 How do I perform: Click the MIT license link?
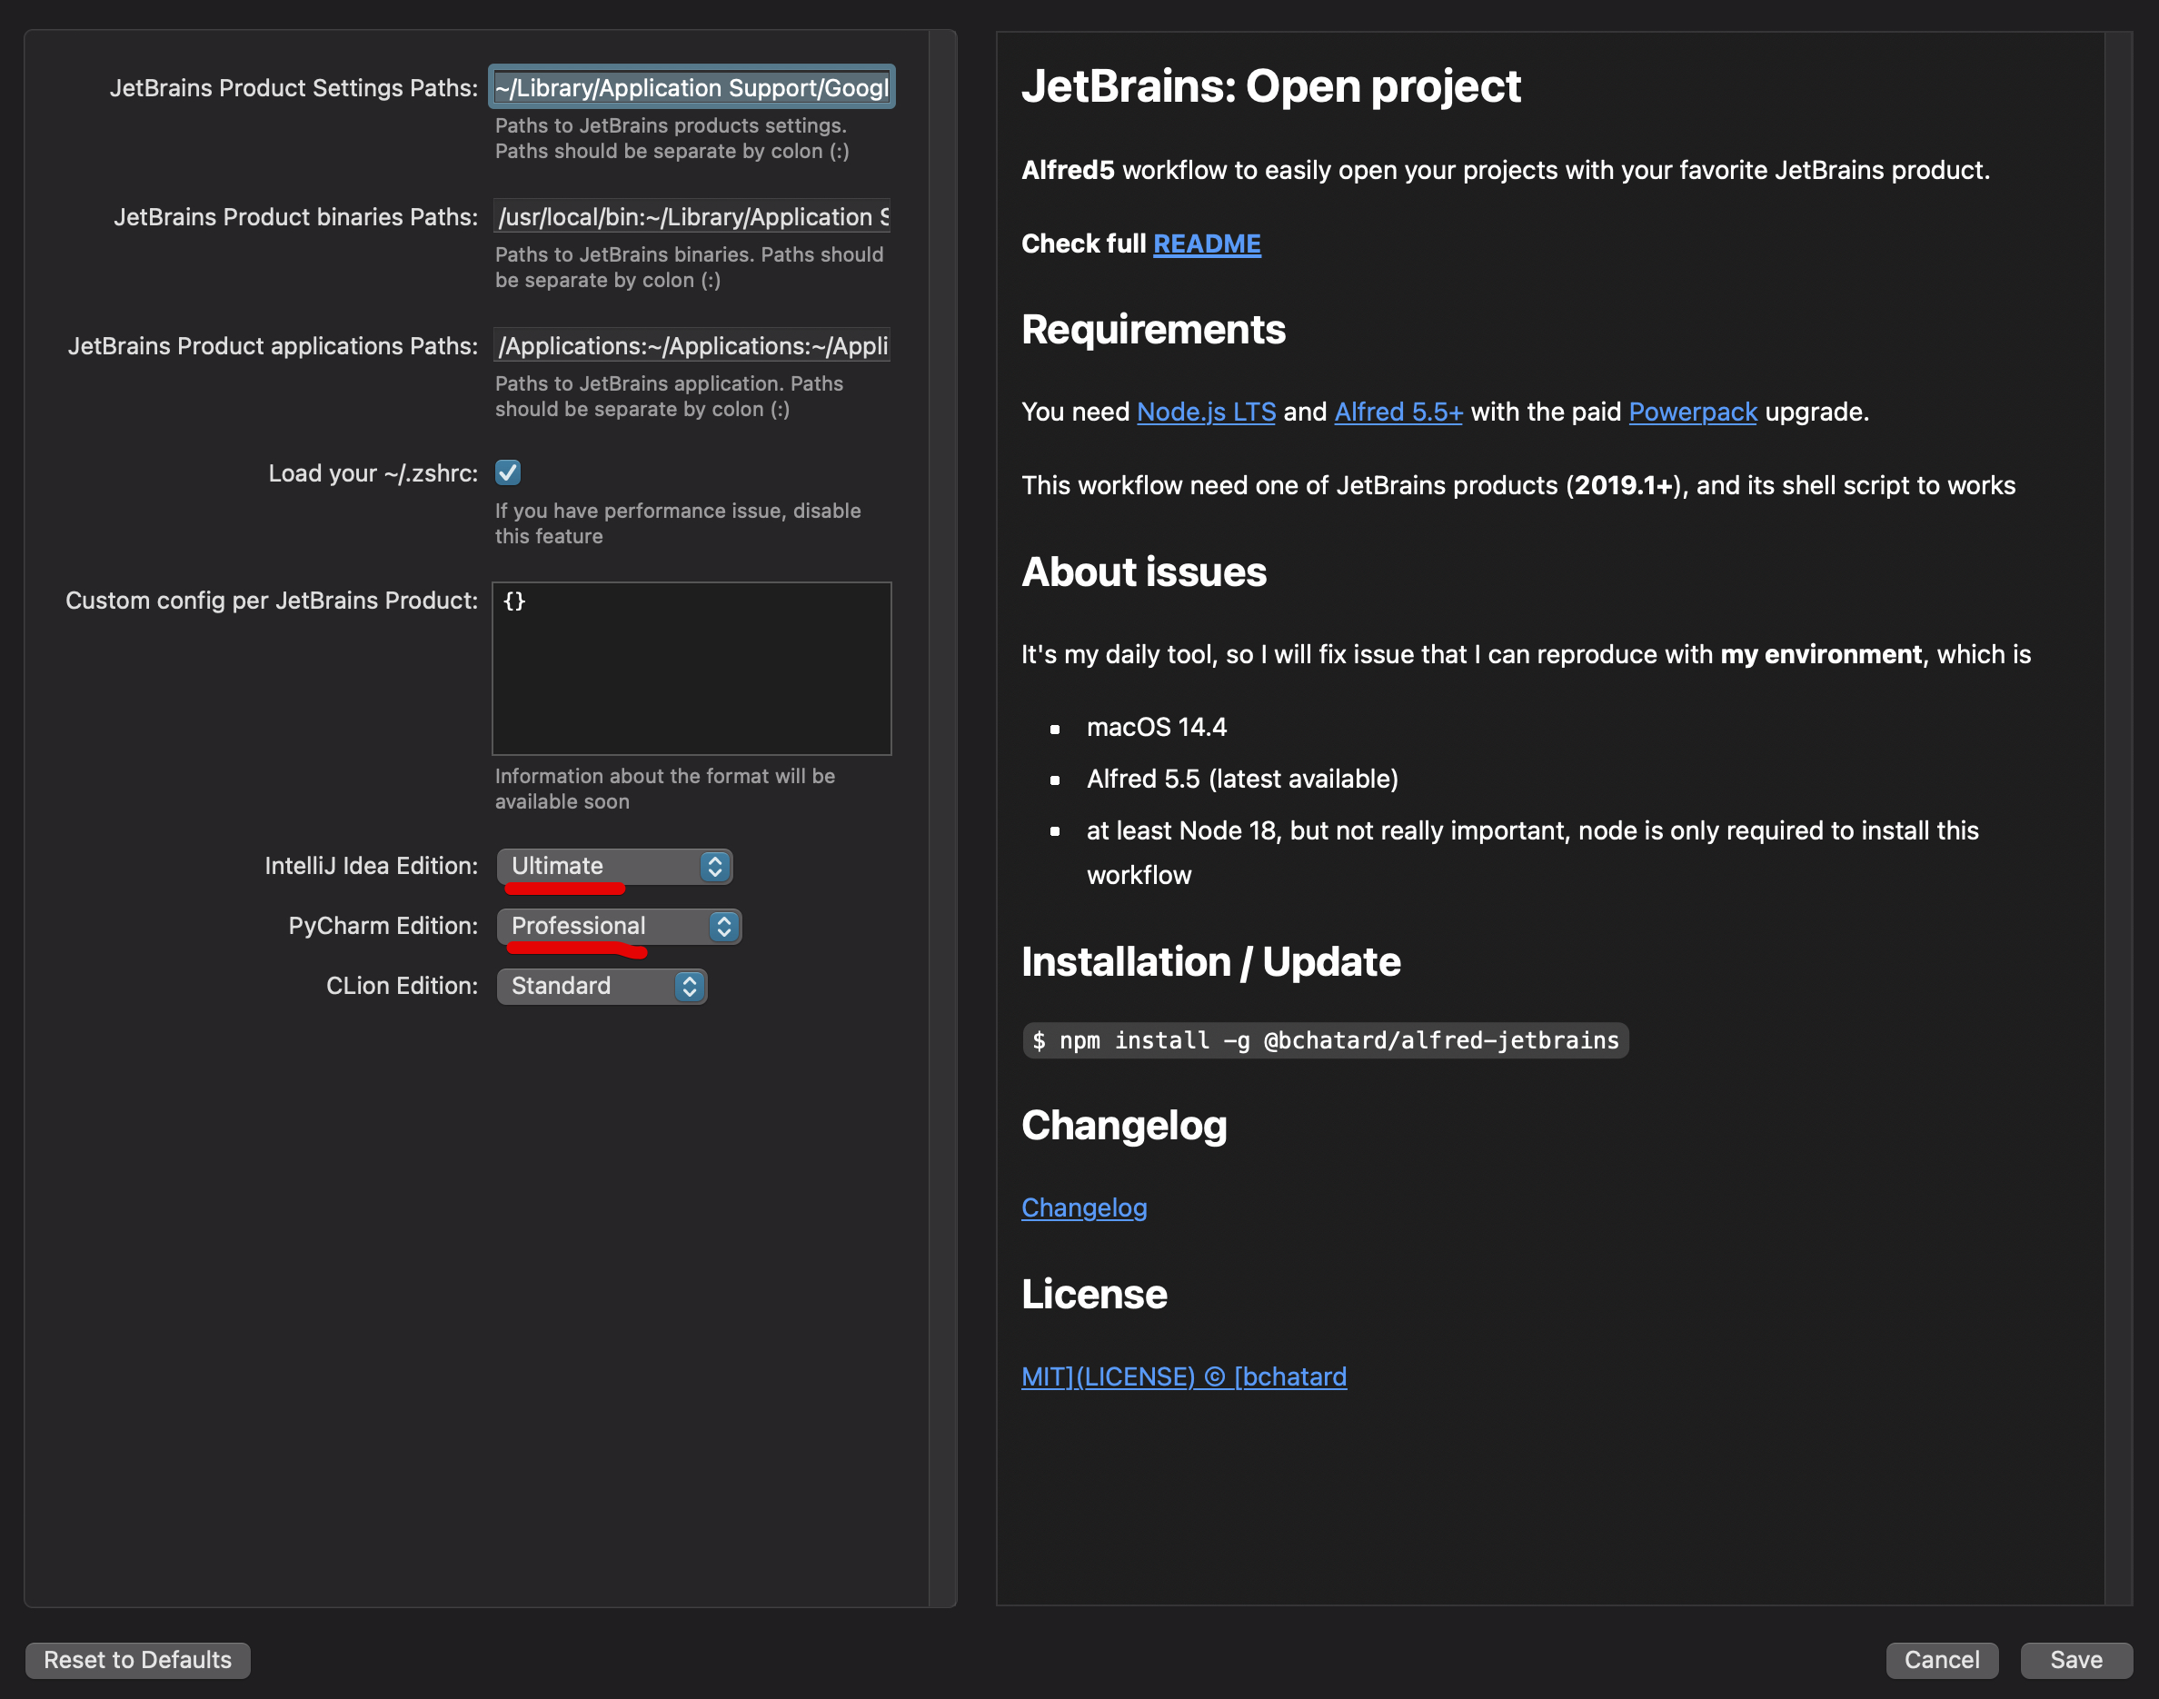(1183, 1376)
